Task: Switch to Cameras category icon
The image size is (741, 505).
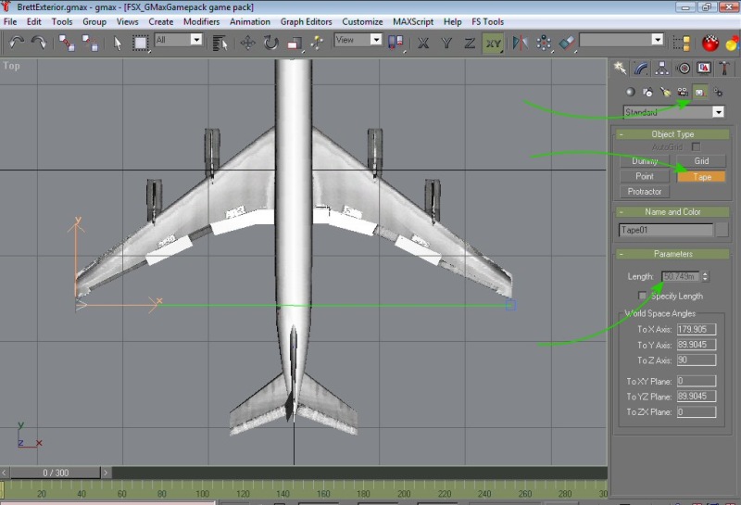Action: (x=683, y=92)
